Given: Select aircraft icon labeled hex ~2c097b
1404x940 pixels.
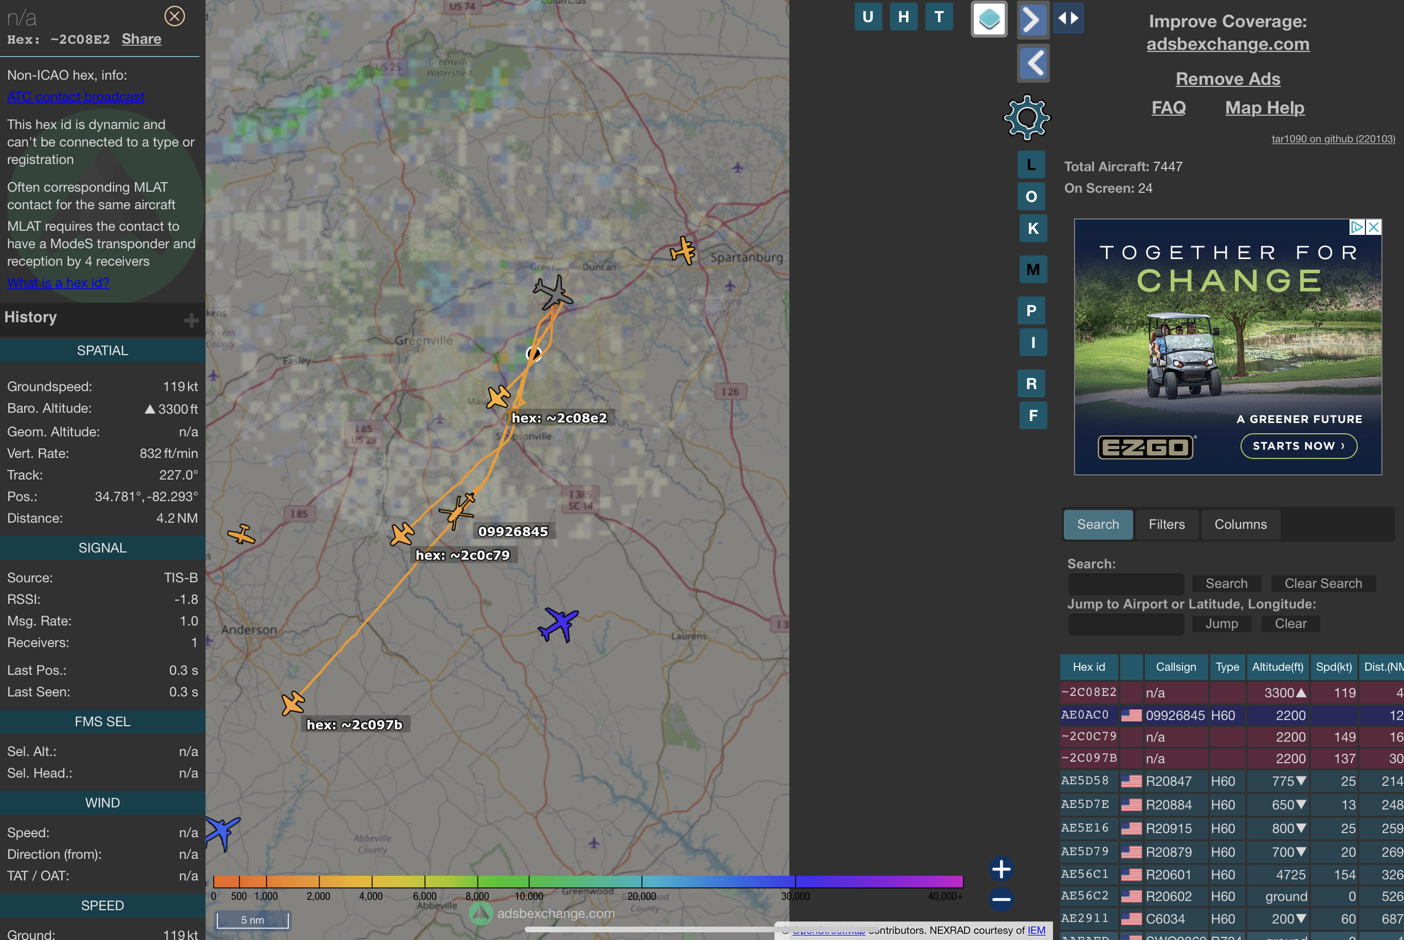Looking at the screenshot, I should [293, 703].
